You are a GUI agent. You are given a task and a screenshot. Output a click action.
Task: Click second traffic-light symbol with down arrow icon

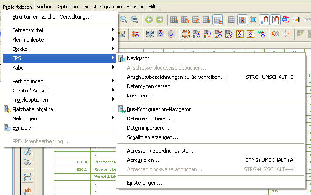pyautogui.click(x=207, y=34)
